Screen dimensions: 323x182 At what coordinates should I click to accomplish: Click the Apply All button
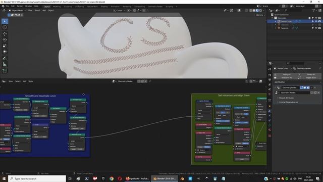pos(287,74)
